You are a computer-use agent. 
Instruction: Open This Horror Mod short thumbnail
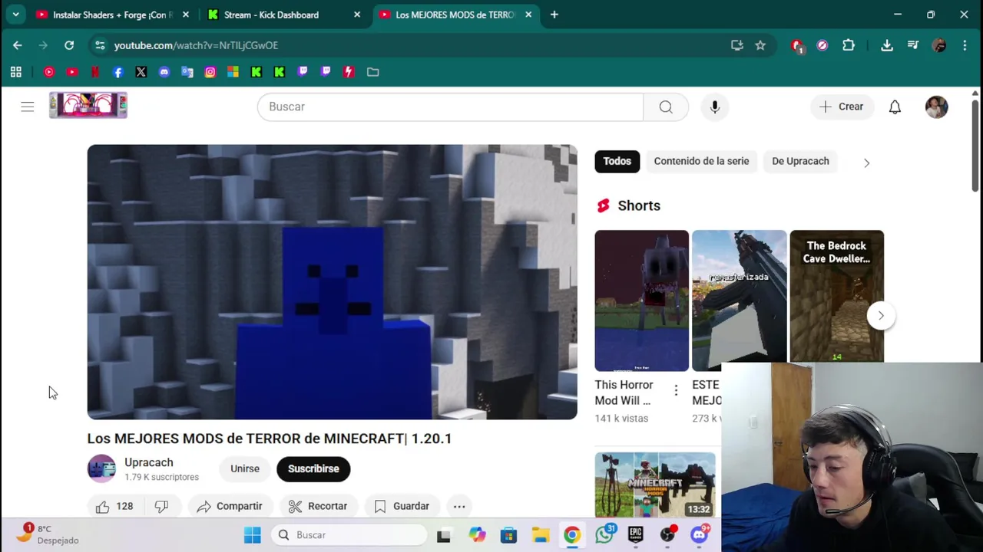click(642, 301)
